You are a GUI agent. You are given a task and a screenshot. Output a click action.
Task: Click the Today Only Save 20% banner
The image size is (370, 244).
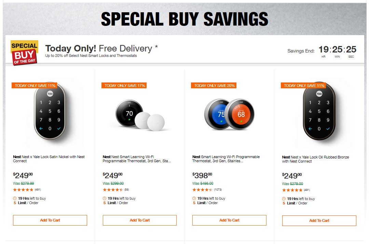214,86
